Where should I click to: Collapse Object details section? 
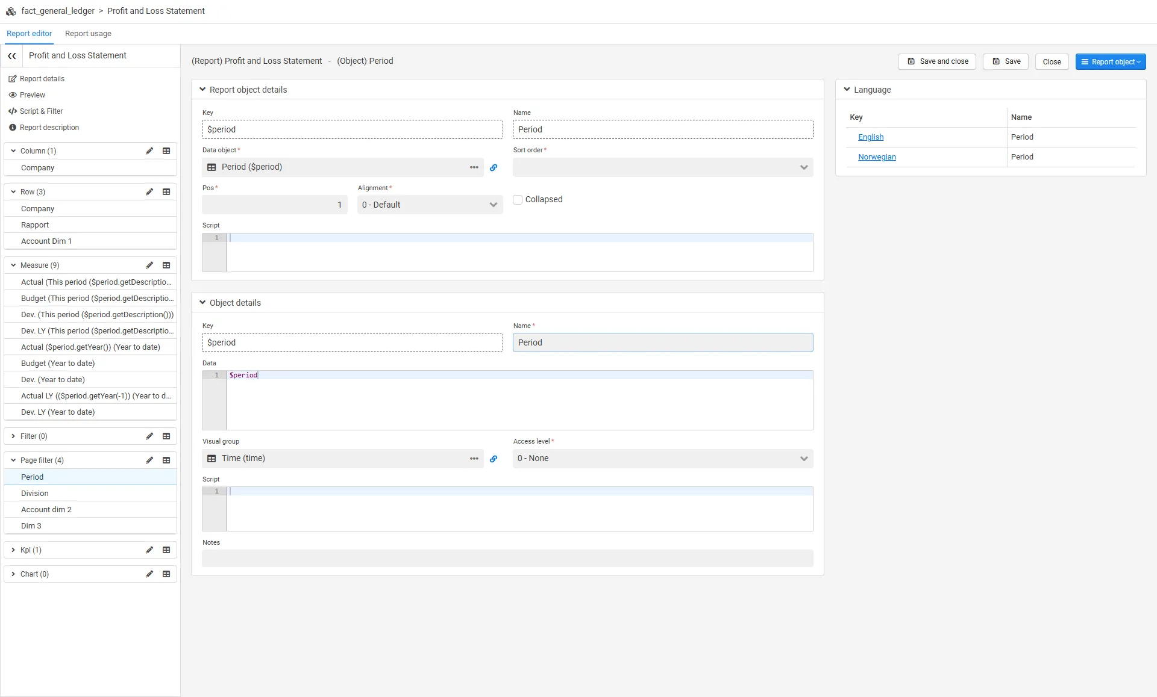coord(202,303)
